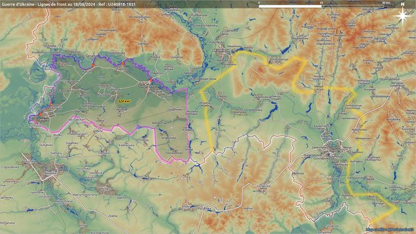Click the north compass star icon
The width and height of the screenshot is (416, 234).
point(402,16)
